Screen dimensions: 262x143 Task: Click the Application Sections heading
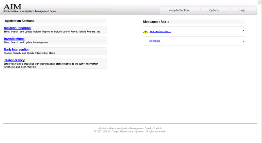[20, 21]
